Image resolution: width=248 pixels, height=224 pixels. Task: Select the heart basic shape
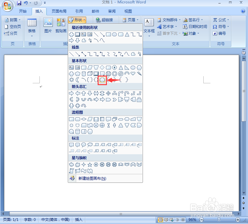click(133, 73)
